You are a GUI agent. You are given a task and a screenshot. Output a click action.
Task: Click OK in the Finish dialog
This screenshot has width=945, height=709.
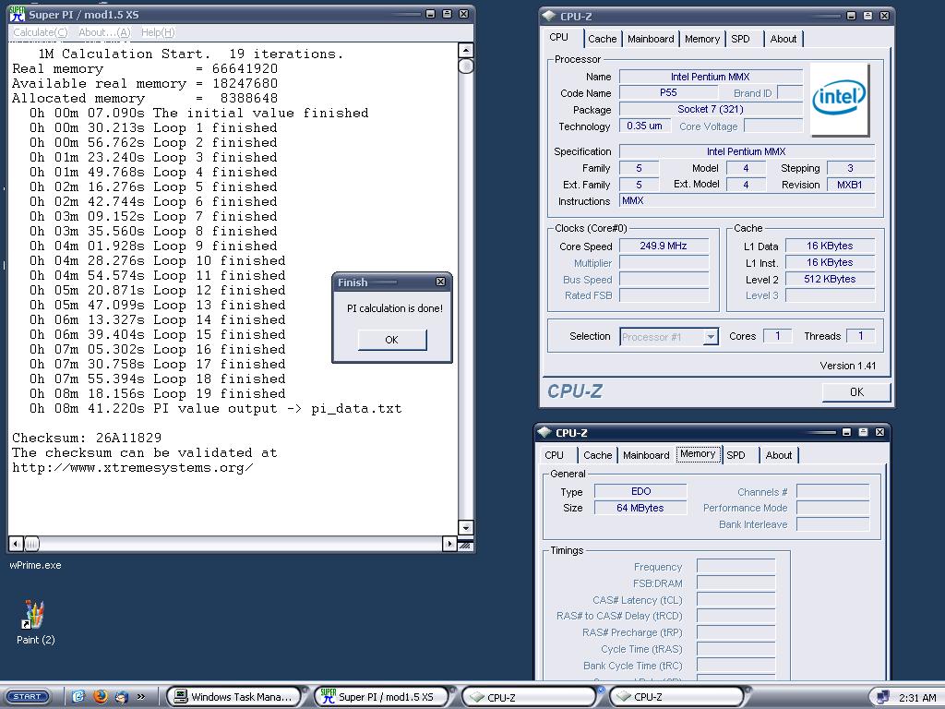tap(391, 340)
